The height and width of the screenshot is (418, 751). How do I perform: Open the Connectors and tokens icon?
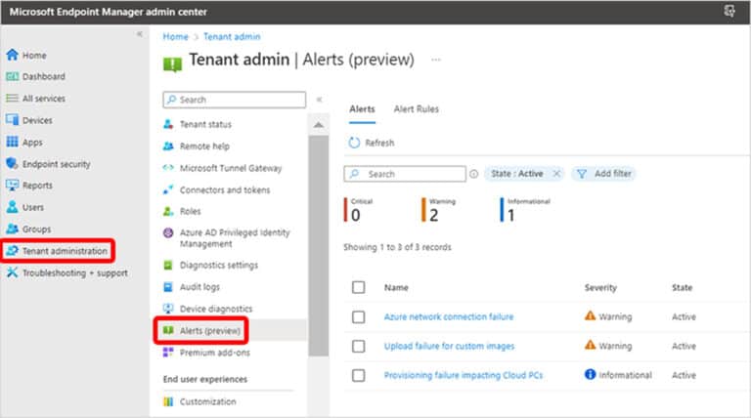pos(168,189)
